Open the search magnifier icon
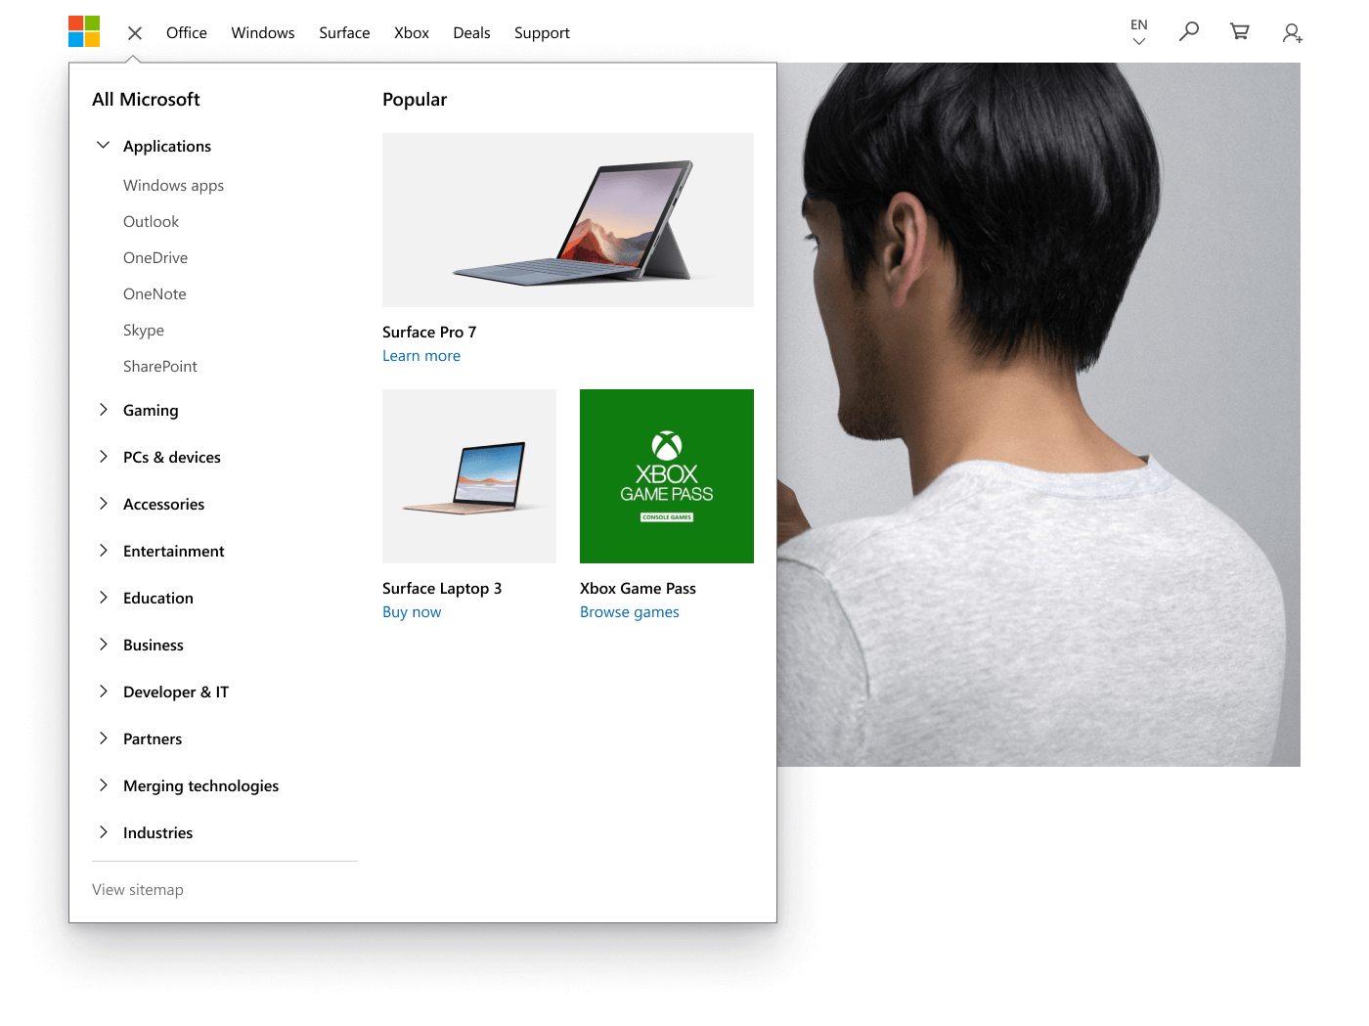 (1189, 32)
